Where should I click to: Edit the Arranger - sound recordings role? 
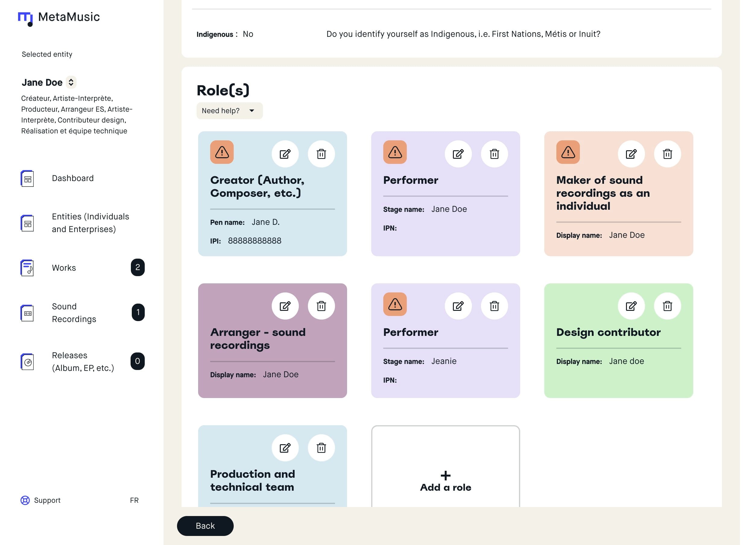pyautogui.click(x=285, y=306)
